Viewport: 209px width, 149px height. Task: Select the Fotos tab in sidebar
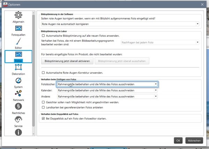tap(18, 57)
